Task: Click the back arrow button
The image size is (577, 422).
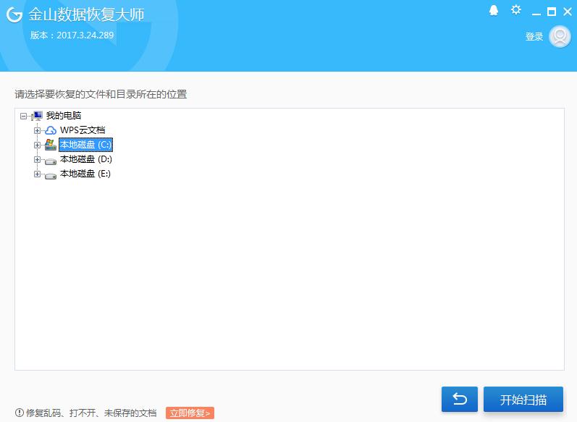Action: pos(460,399)
